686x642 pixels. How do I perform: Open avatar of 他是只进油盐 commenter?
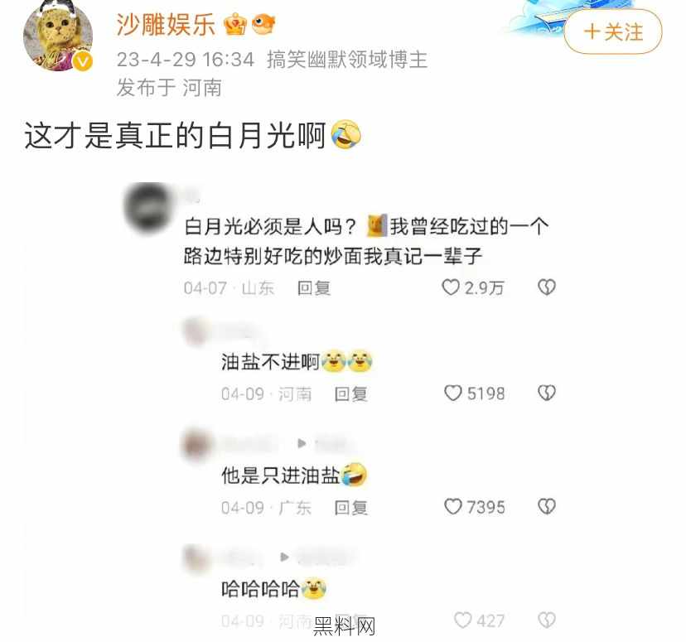(x=196, y=445)
